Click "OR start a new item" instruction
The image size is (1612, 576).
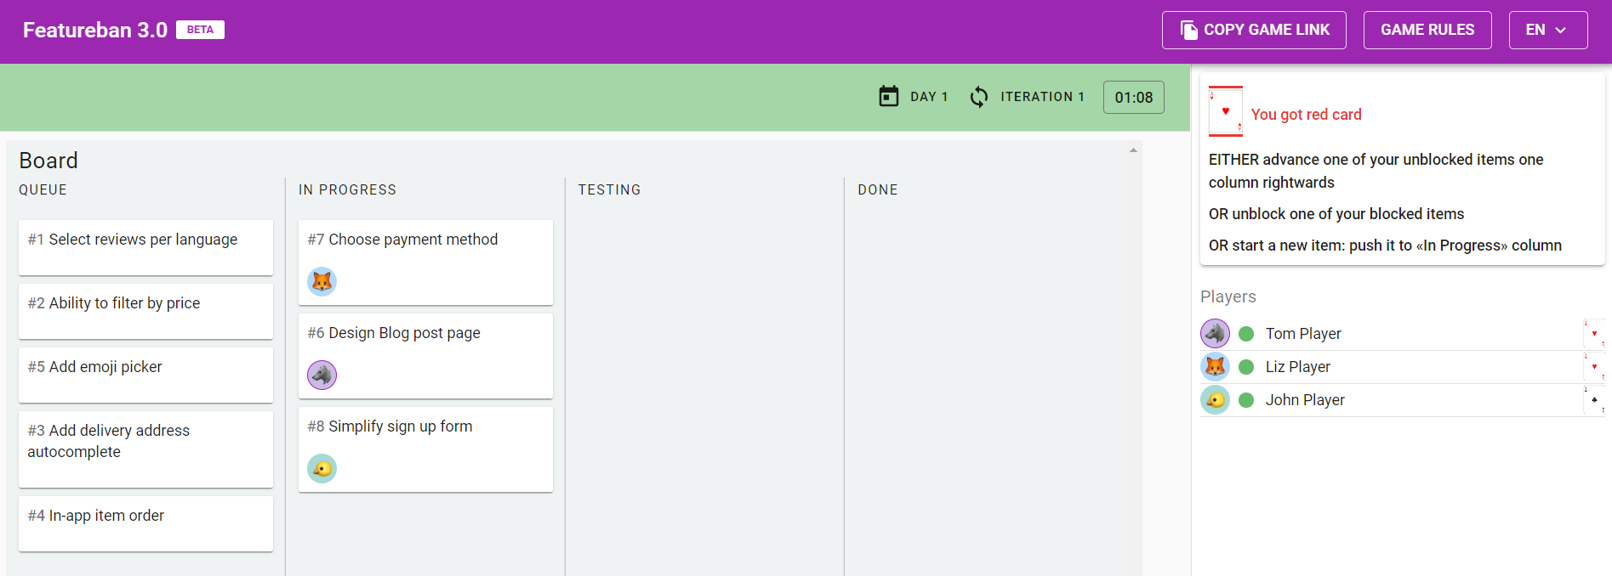pos(1385,246)
